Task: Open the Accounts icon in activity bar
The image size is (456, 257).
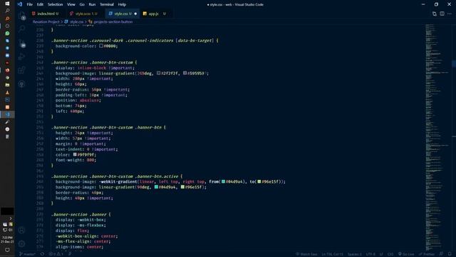Action: click(x=22, y=230)
